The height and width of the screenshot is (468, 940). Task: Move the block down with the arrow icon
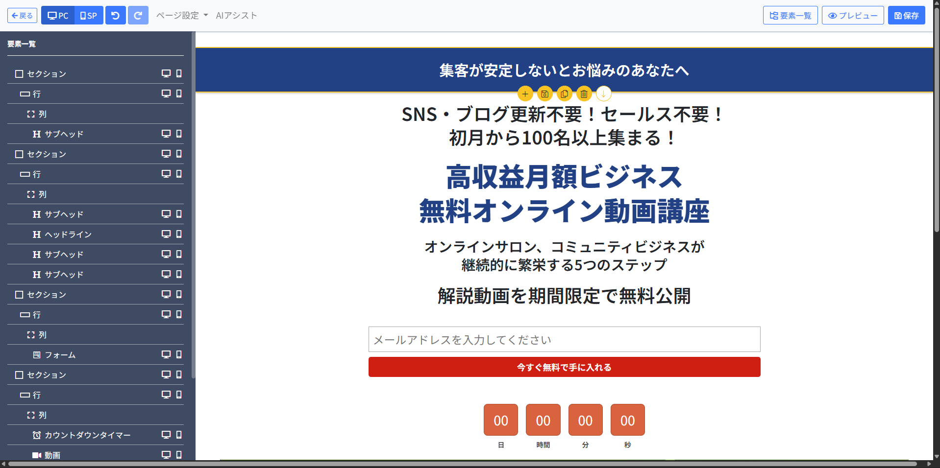[x=603, y=94]
